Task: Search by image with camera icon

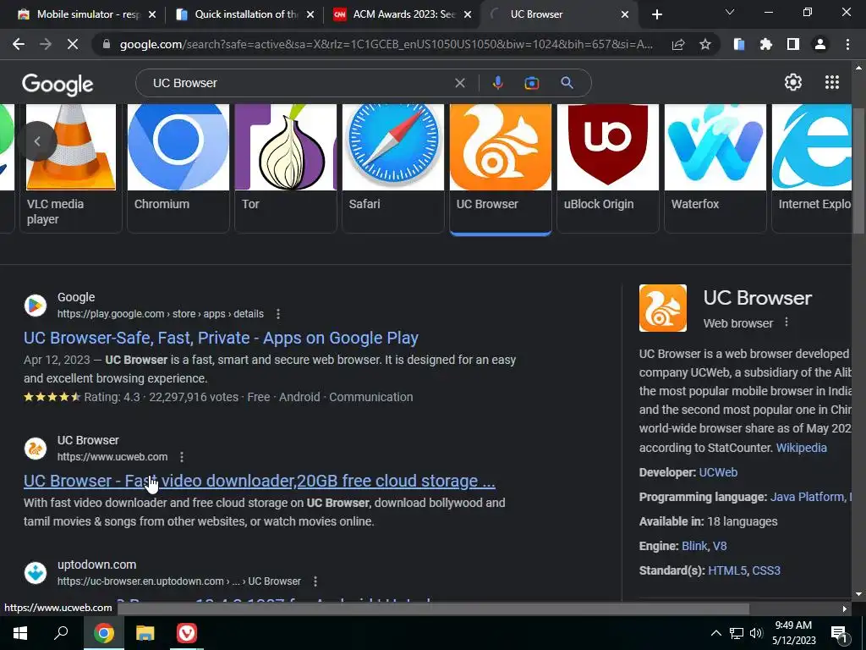Action: pos(531,83)
